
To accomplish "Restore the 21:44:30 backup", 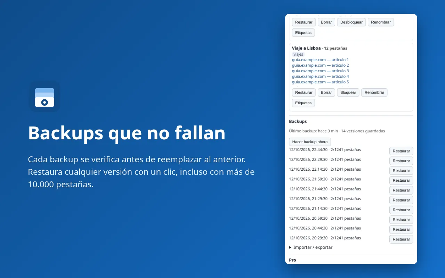I will pyautogui.click(x=401, y=190).
